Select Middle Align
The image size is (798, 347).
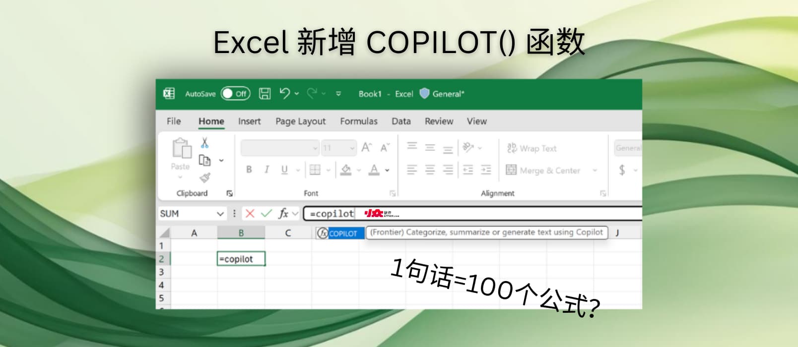coord(430,148)
